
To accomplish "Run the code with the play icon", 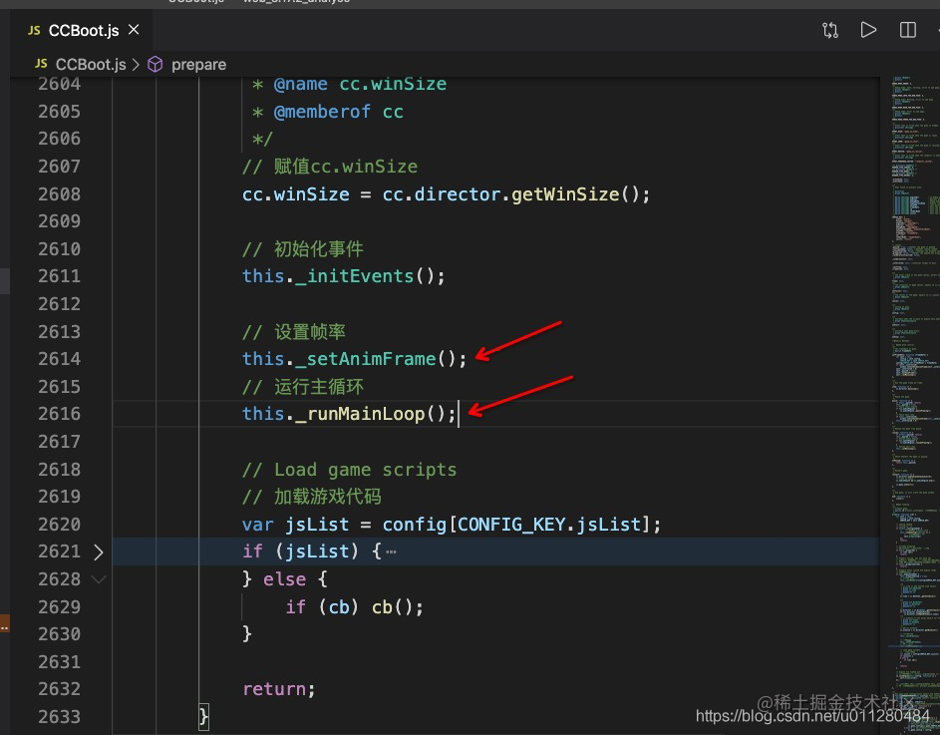I will coord(868,30).
